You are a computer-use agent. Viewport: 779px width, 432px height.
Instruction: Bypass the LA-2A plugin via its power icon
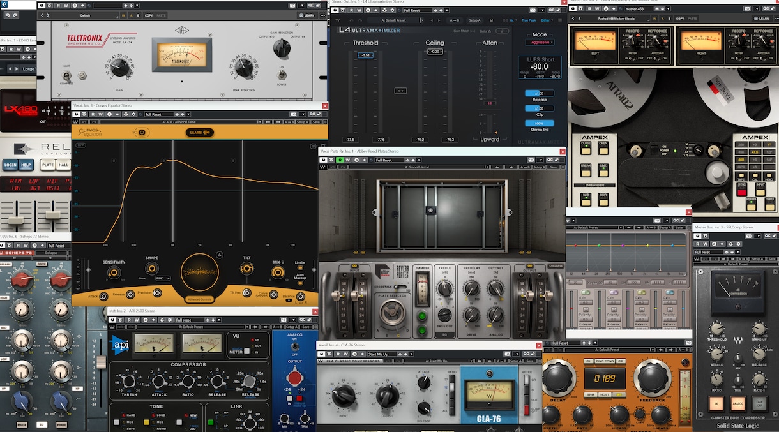[x=42, y=5]
